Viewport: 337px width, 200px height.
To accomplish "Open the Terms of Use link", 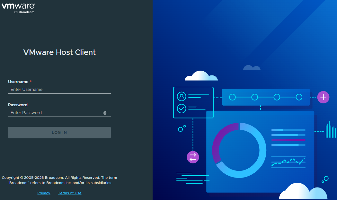I will [x=70, y=193].
